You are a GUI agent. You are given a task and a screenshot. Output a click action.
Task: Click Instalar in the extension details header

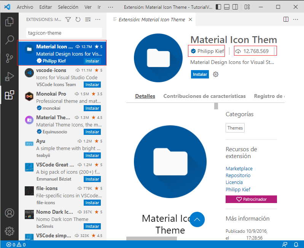pyautogui.click(x=200, y=74)
